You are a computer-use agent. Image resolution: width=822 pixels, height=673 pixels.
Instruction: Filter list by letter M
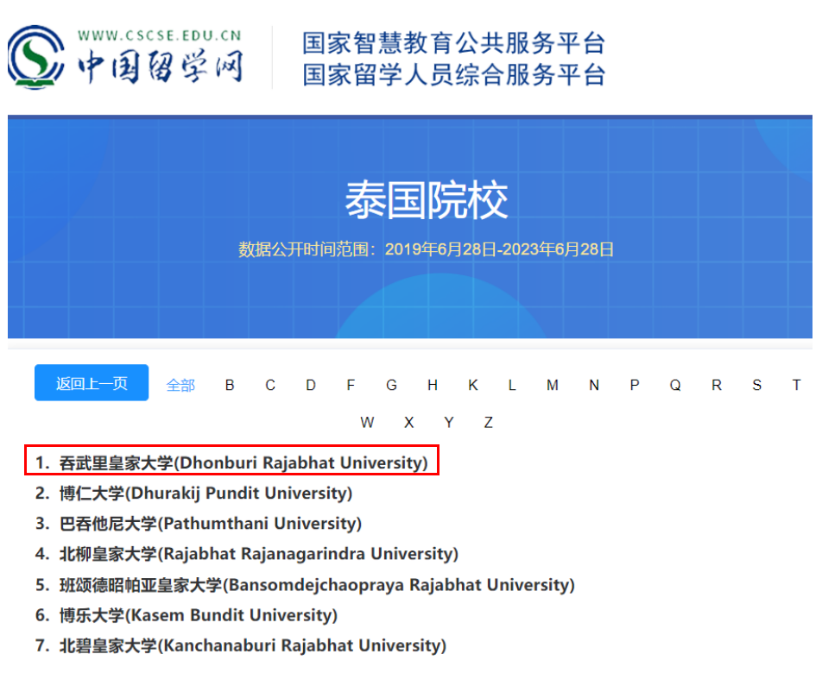[552, 385]
